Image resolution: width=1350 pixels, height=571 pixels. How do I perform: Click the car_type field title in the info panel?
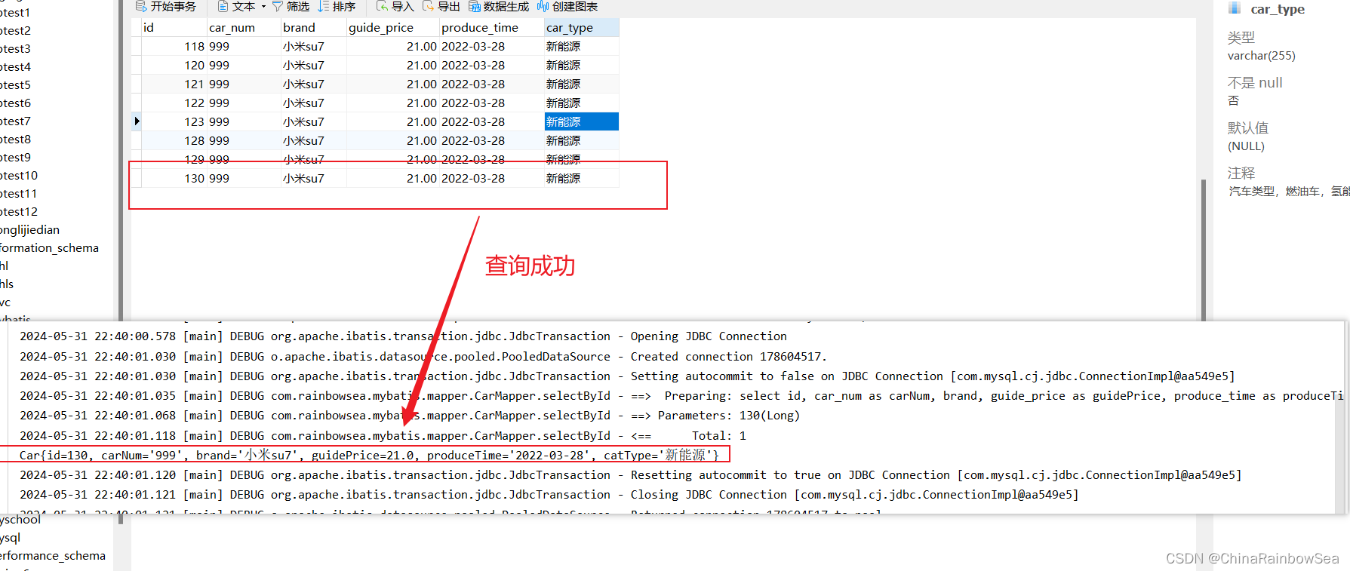1278,9
